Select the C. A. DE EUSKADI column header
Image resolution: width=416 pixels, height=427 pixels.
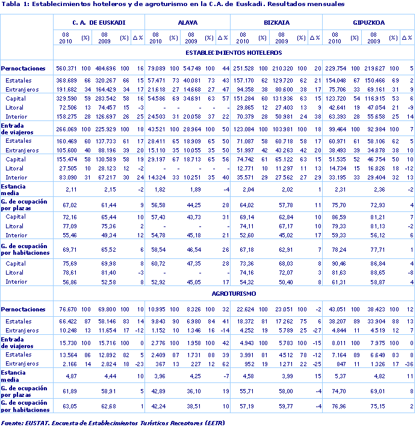click(99, 22)
